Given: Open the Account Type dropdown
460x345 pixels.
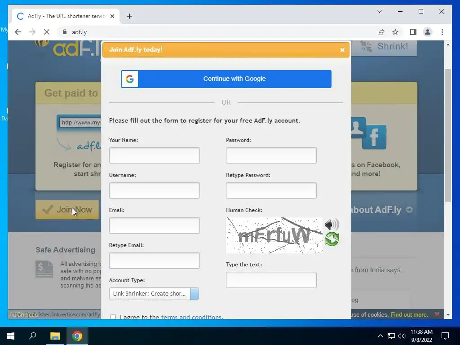Looking at the screenshot, I should (154, 294).
